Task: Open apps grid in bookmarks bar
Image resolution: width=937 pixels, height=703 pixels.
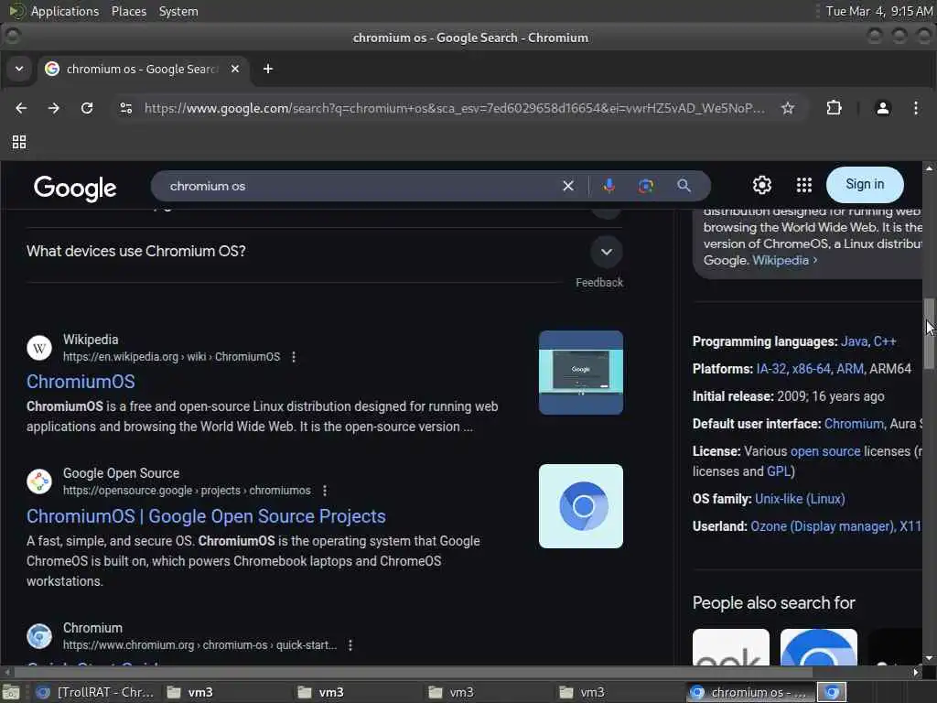Action: [x=19, y=142]
